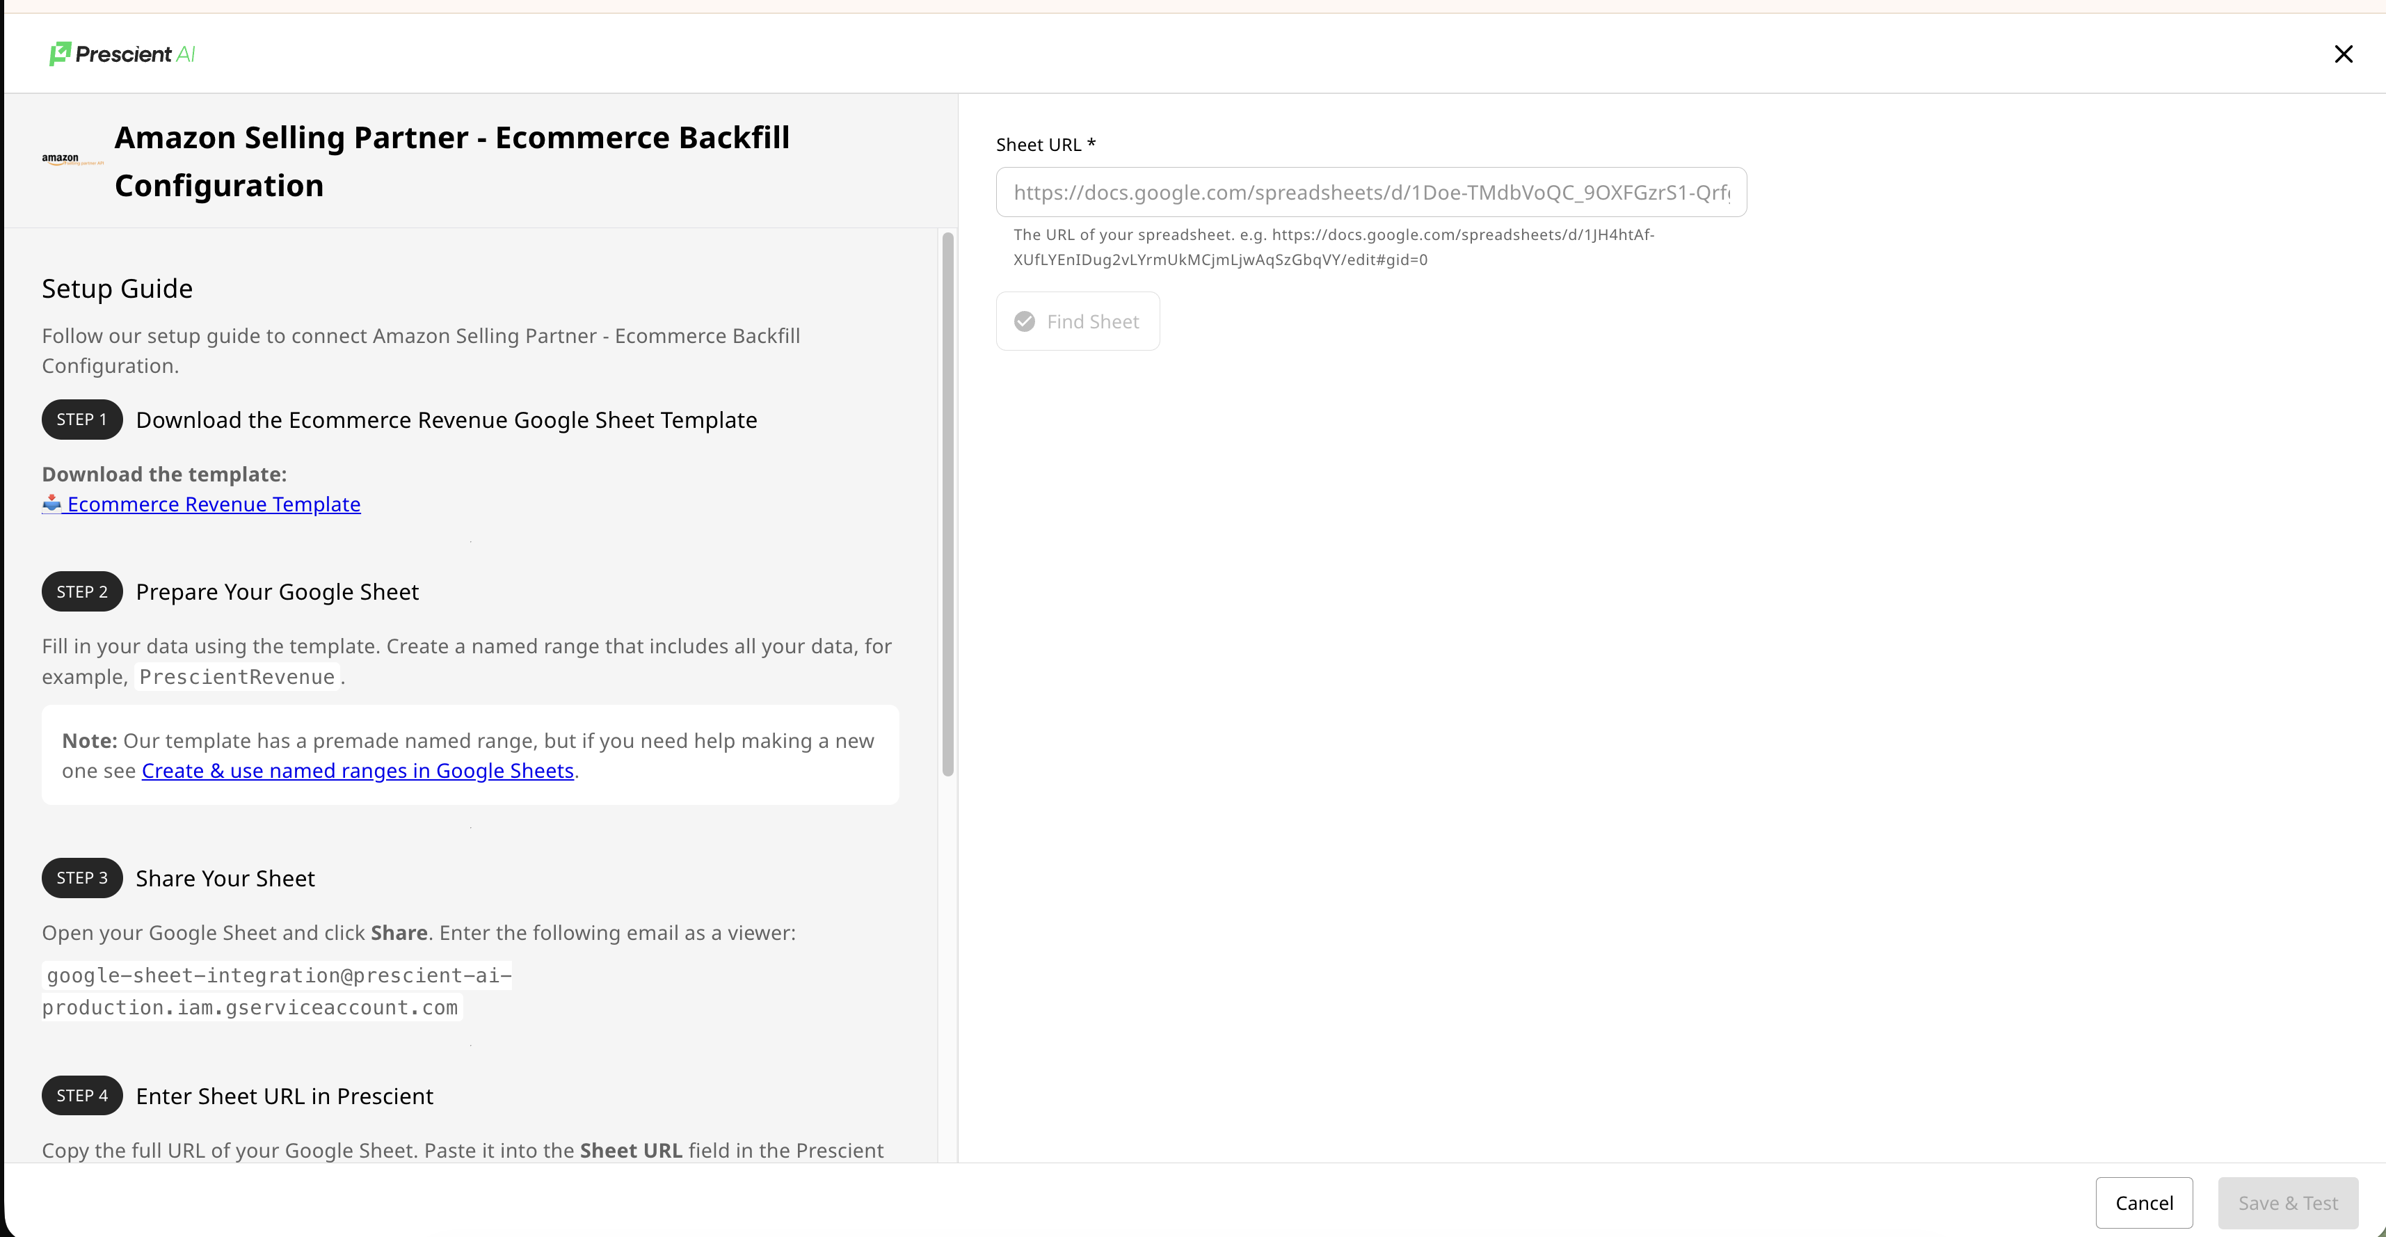Click the STEP 2 badge
The image size is (2386, 1237).
tap(81, 591)
